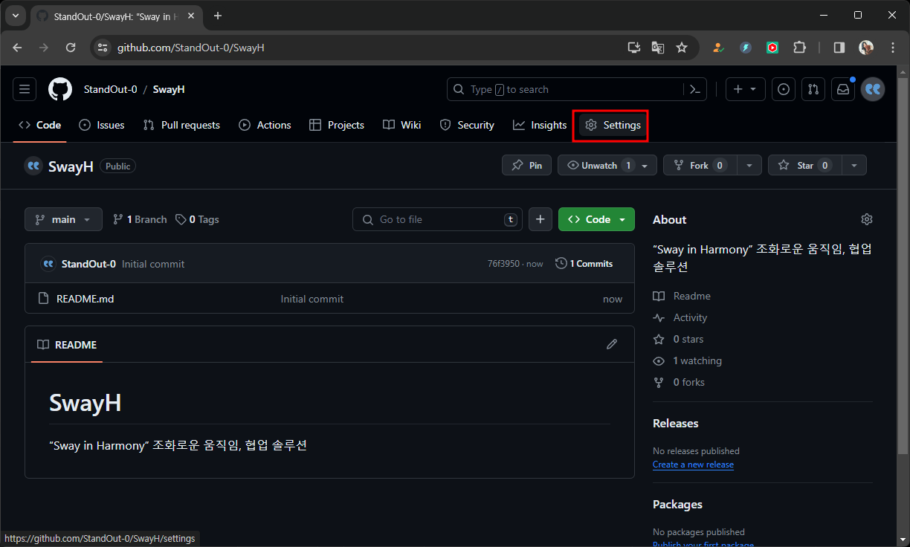Expand the Star lists dropdown arrow
The image size is (910, 547).
coord(854,166)
